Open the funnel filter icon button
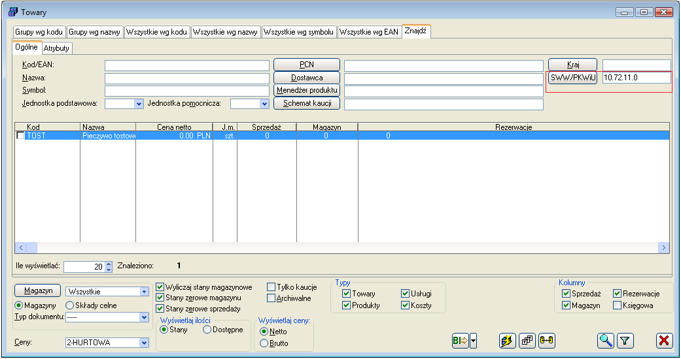The height and width of the screenshot is (359, 681). (x=625, y=341)
